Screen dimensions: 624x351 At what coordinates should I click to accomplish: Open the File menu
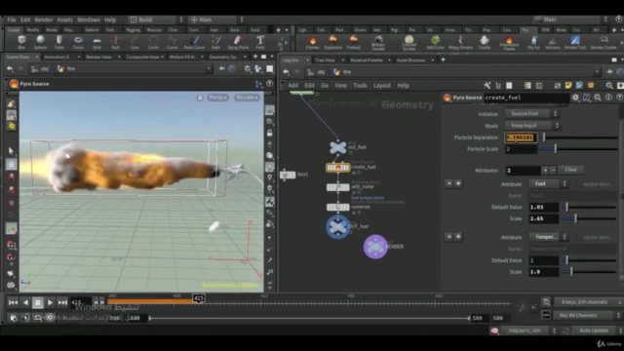tap(12, 19)
